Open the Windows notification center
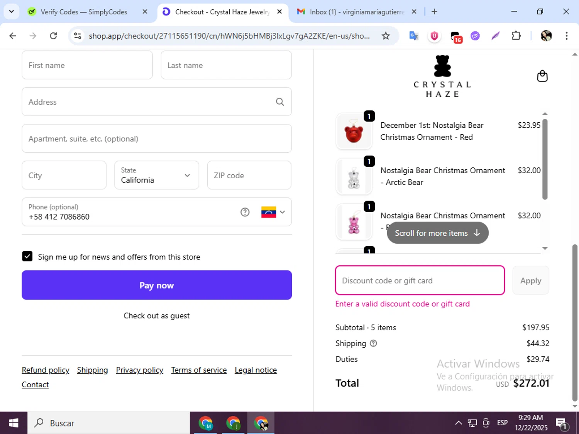This screenshot has height=434, width=579. pos(561,424)
